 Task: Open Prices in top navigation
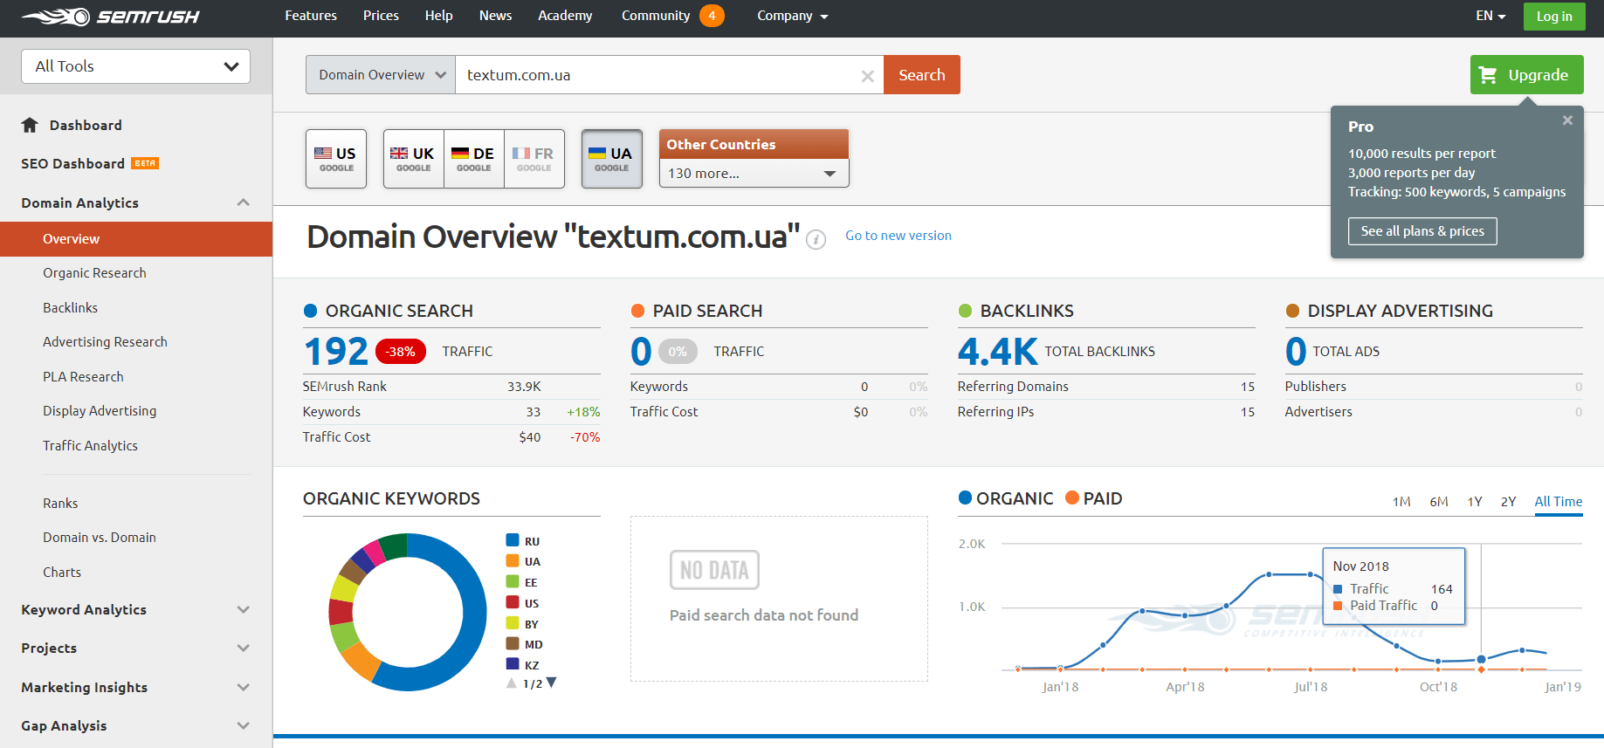pos(381,16)
